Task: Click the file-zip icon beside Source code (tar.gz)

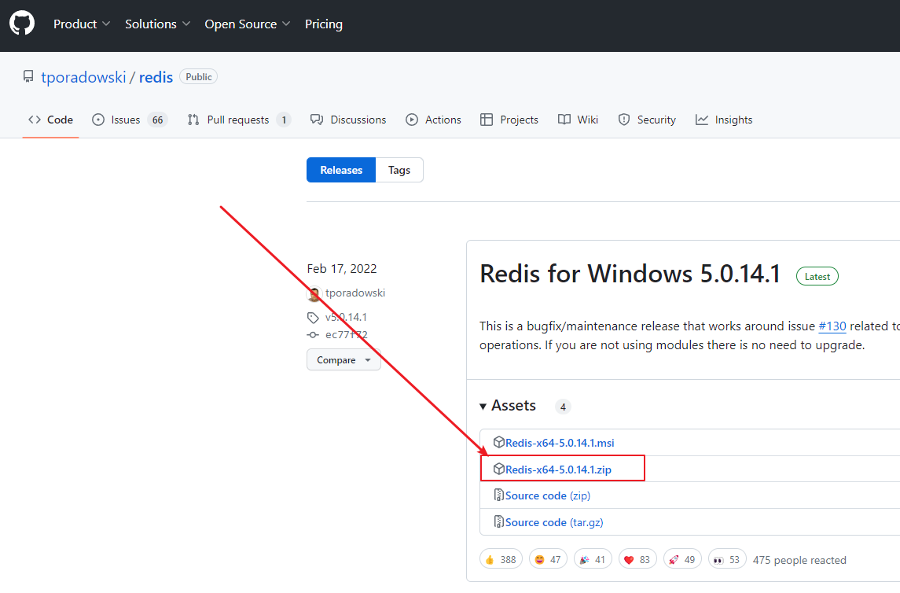Action: (x=499, y=521)
